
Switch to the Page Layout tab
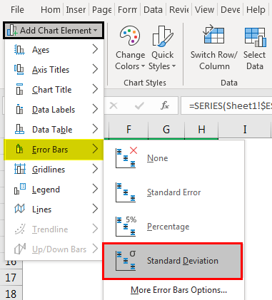tap(102, 10)
